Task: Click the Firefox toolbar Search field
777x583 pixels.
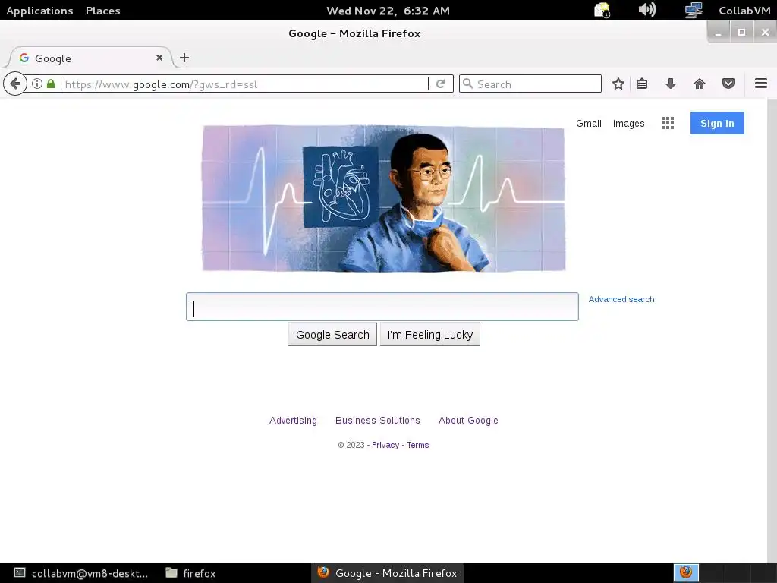Action: pos(530,84)
